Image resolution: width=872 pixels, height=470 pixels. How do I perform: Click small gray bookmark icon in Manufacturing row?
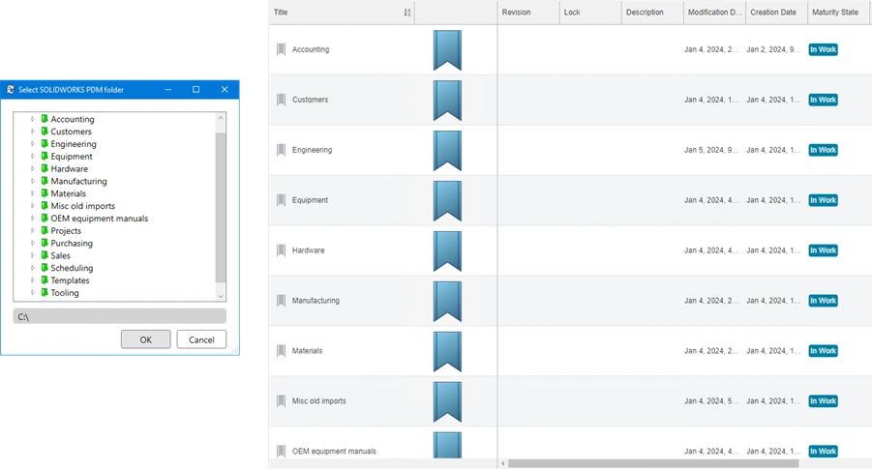[x=281, y=301]
